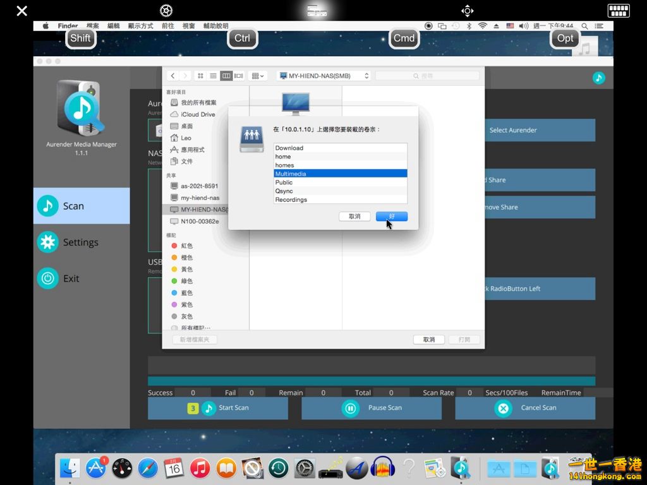Toggle the Shift modifier key
Viewport: 647px width, 485px height.
point(80,38)
